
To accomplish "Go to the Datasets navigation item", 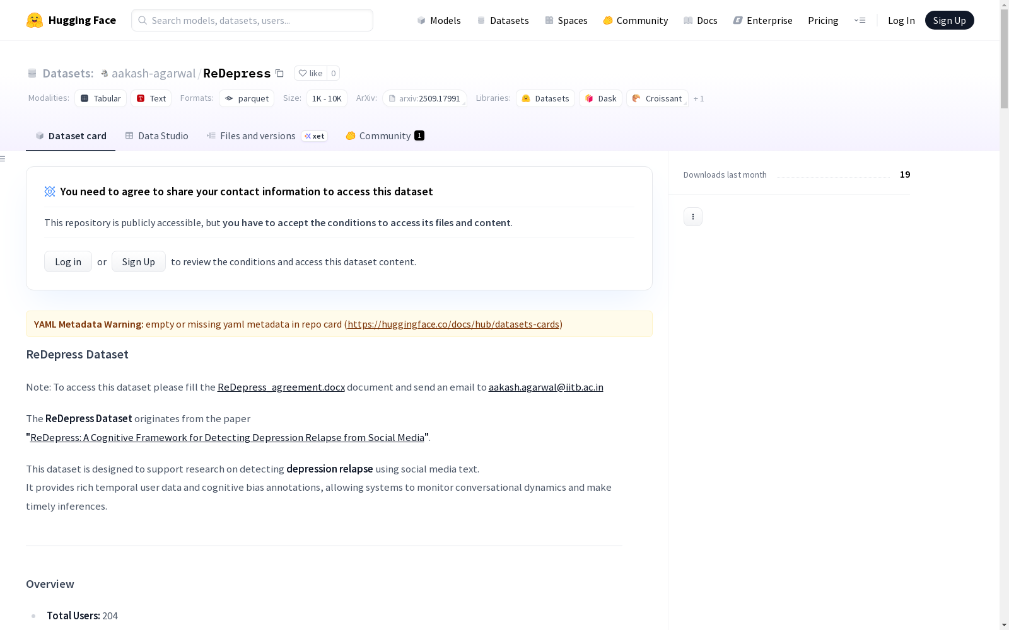I will (x=503, y=20).
